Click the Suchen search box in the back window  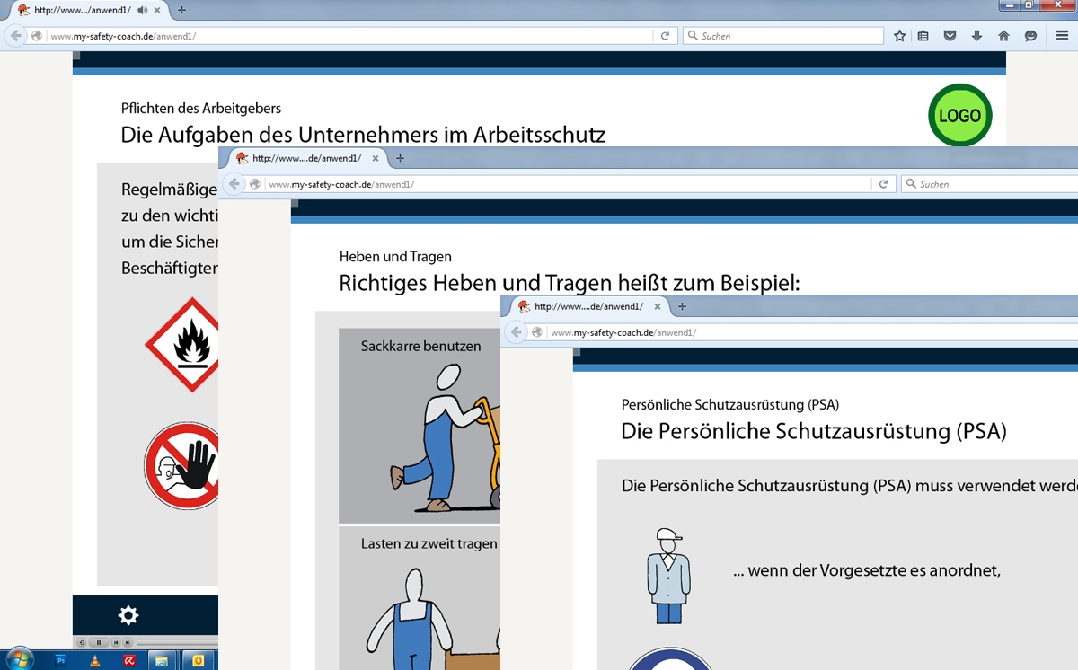(x=783, y=36)
